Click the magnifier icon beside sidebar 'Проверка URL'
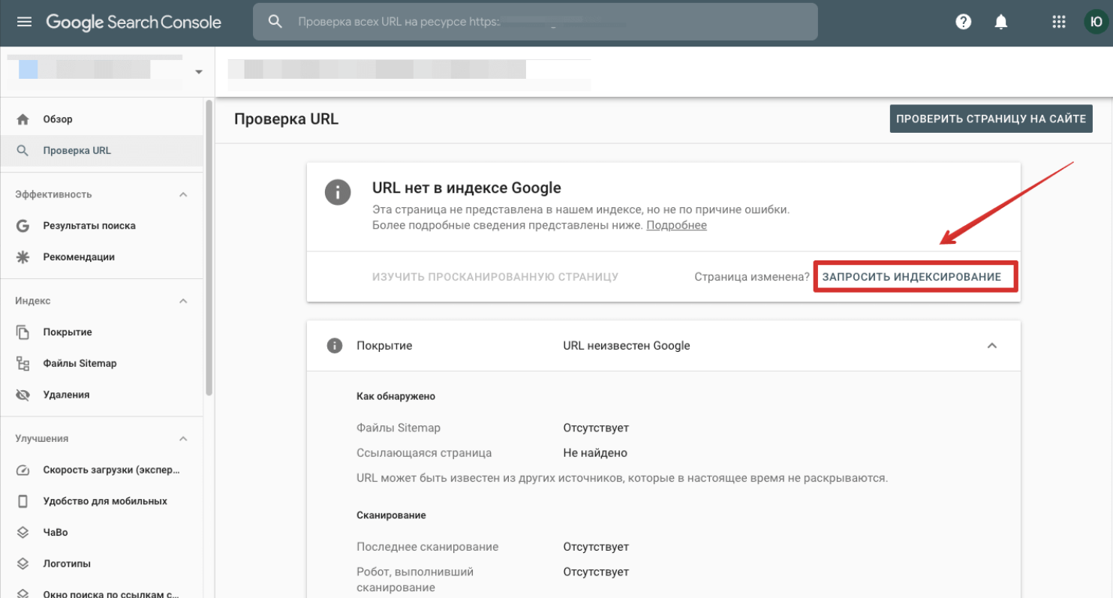This screenshot has height=598, width=1113. (x=23, y=151)
